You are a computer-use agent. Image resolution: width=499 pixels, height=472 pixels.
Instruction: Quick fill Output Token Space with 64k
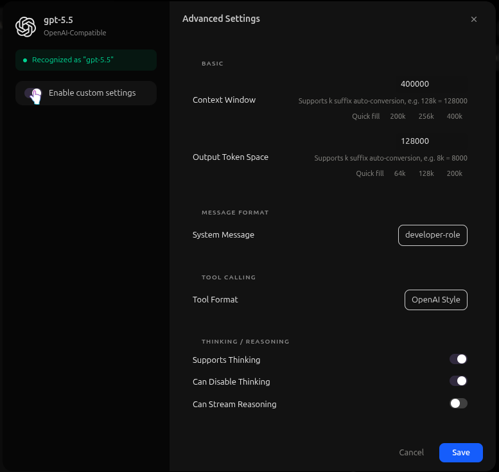click(399, 173)
